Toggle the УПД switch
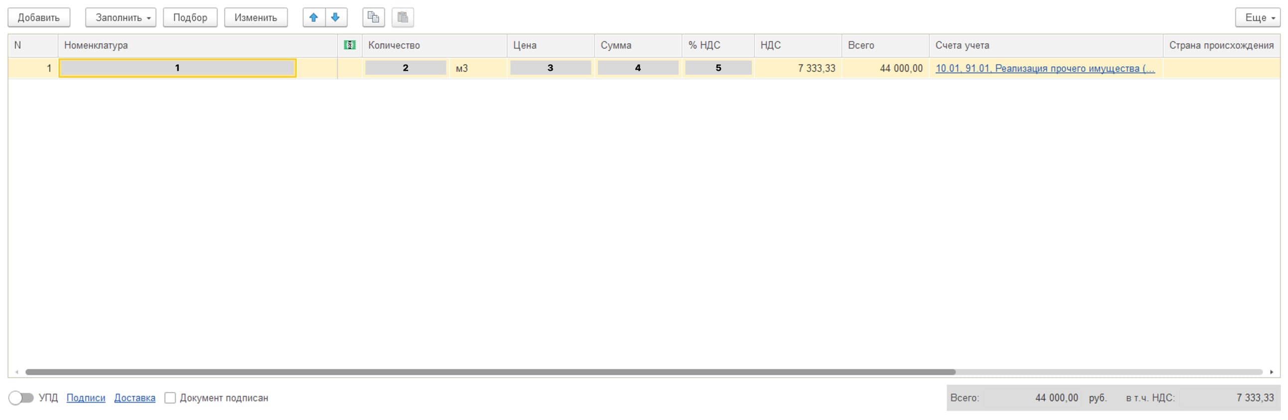This screenshot has width=1288, height=420. pos(21,398)
